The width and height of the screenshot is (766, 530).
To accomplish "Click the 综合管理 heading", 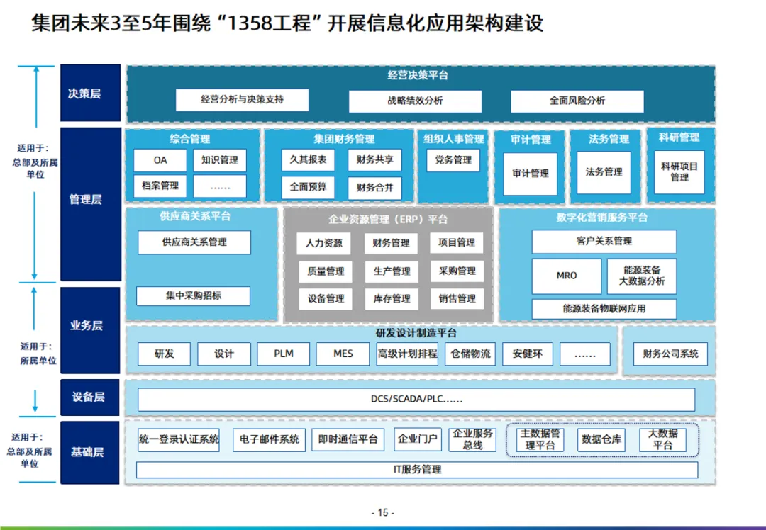I will point(189,139).
